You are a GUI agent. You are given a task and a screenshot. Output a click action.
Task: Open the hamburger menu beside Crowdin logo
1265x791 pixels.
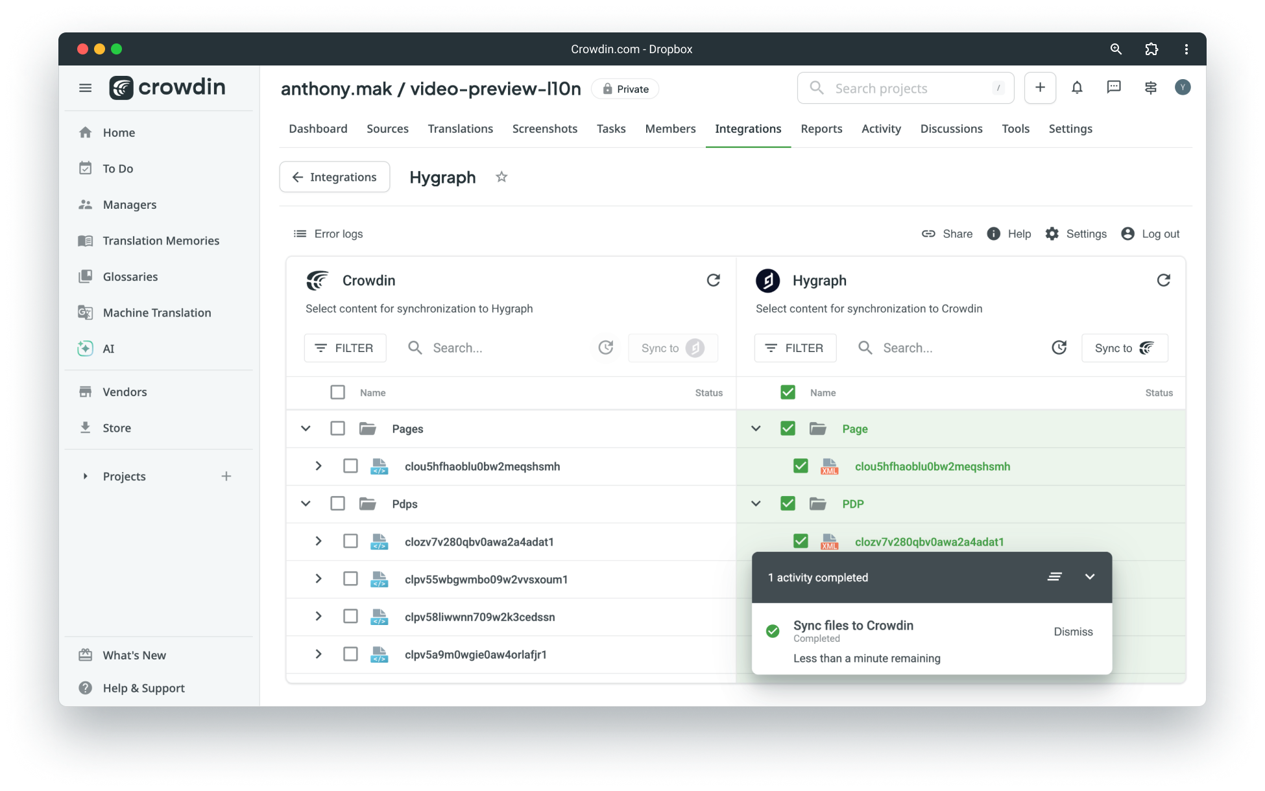tap(85, 88)
